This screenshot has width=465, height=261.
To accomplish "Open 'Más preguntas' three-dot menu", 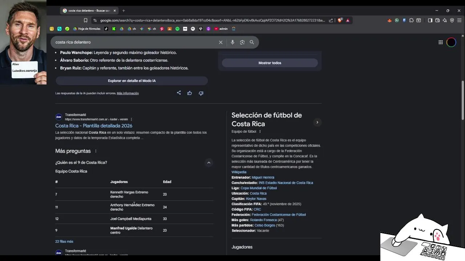I will (x=96, y=151).
